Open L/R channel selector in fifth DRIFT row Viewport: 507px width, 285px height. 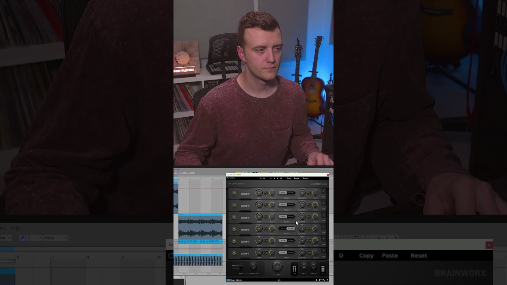tap(324, 244)
